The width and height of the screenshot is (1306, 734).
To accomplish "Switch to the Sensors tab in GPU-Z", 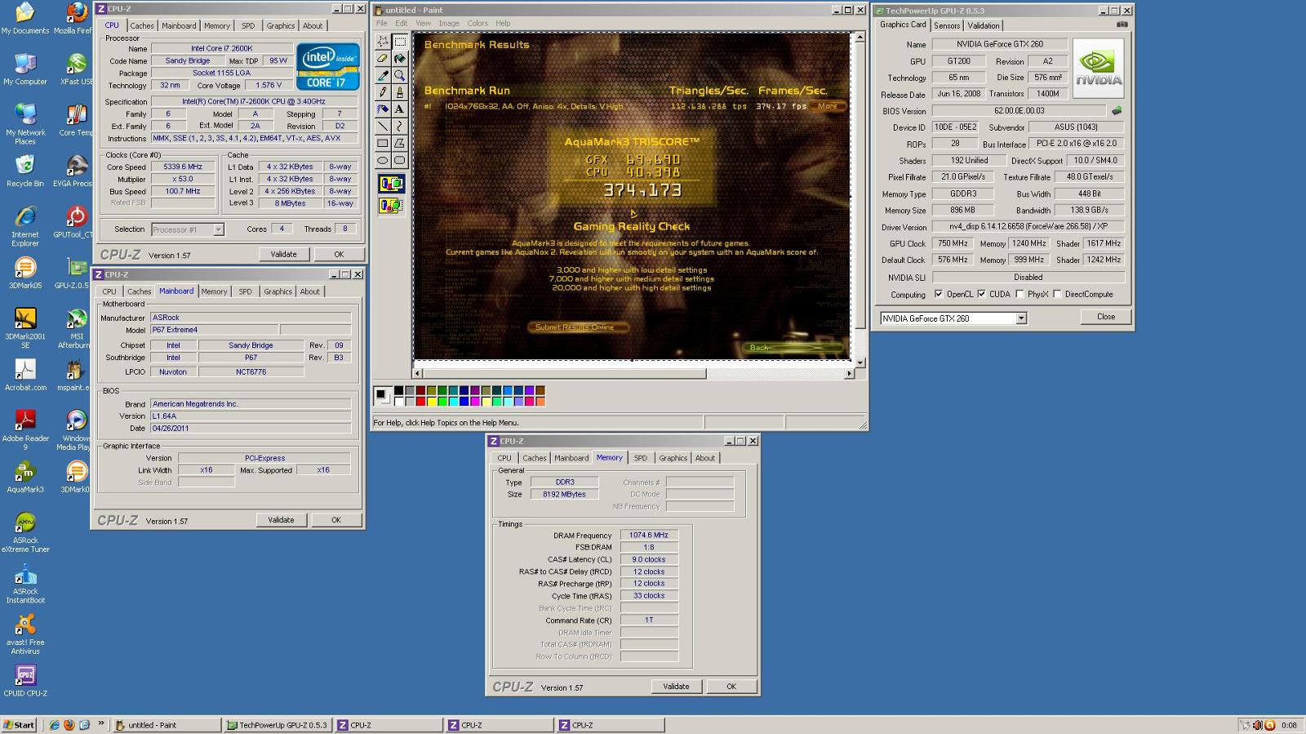I will (947, 25).
